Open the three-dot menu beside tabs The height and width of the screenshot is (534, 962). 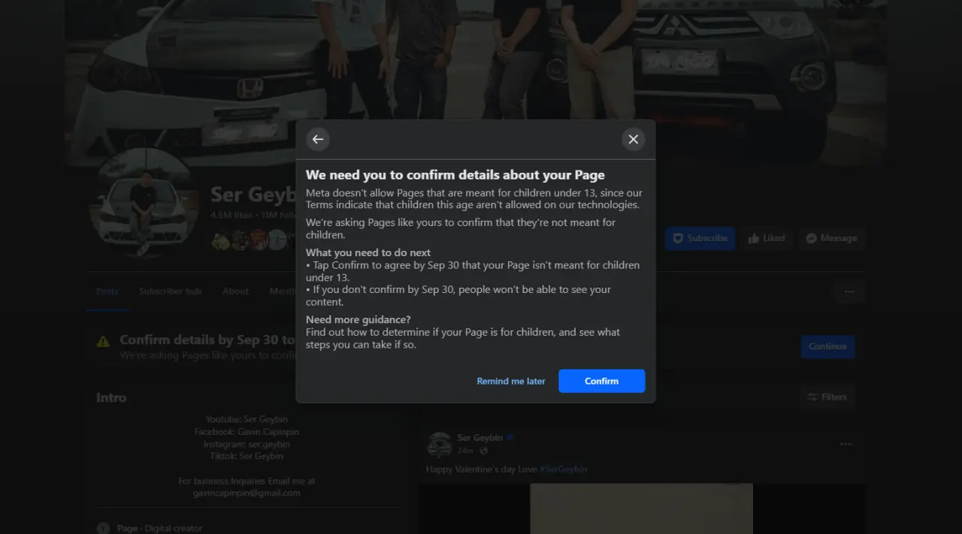click(x=849, y=291)
